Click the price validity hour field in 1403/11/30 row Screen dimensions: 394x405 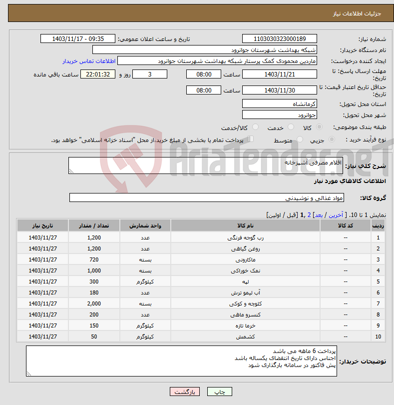coord(204,90)
